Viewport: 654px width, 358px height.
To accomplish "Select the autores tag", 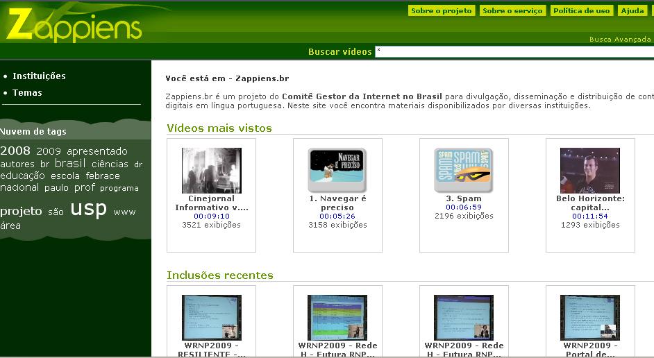I will coord(17,164).
